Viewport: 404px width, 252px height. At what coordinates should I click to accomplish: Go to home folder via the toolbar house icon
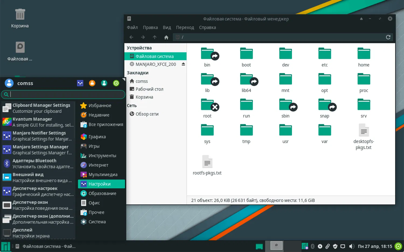166,37
